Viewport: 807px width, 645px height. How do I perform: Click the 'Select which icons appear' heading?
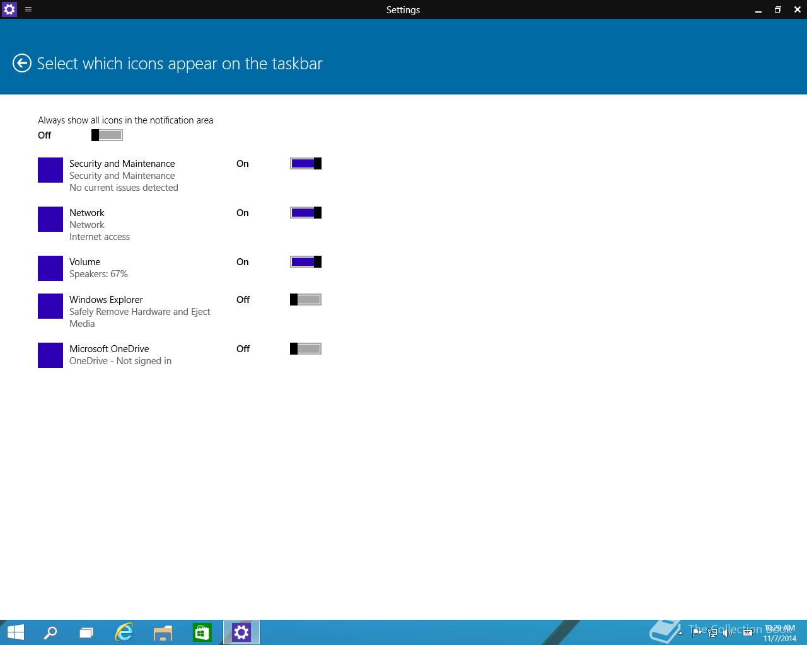pos(180,64)
